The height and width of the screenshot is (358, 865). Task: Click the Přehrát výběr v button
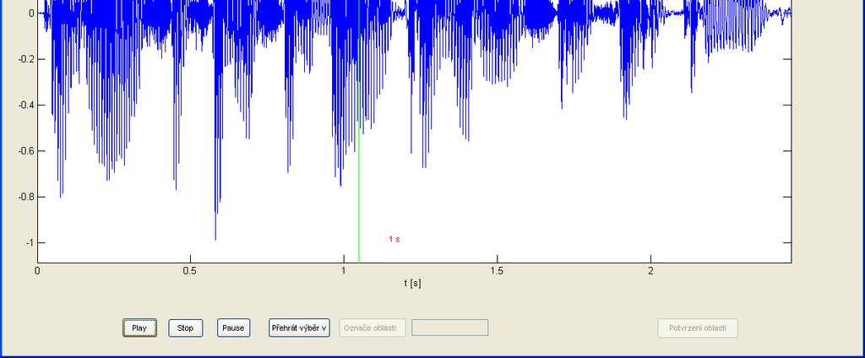300,328
